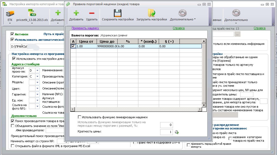Click the vertical scrollbar down arrow in grid

tap(204, 105)
